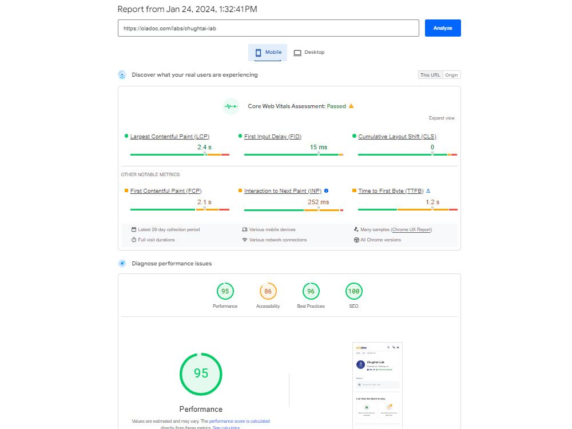Click the real users experience section icon
Image resolution: width=572 pixels, height=429 pixels.
[x=122, y=75]
